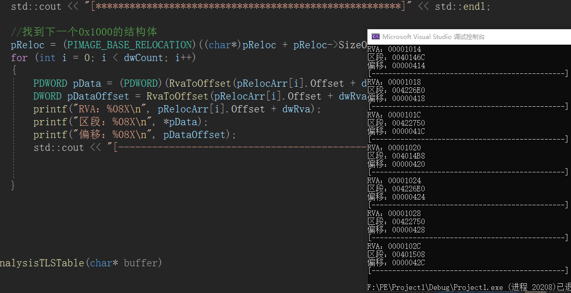Click the pData variable declaration
Screen dimensions: 571x293
pyautogui.click(x=87, y=84)
